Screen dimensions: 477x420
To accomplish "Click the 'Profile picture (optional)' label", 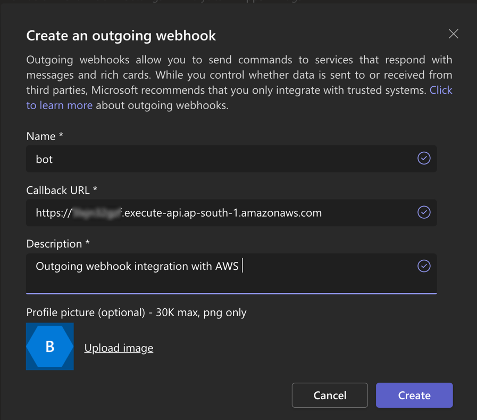I will 136,312.
